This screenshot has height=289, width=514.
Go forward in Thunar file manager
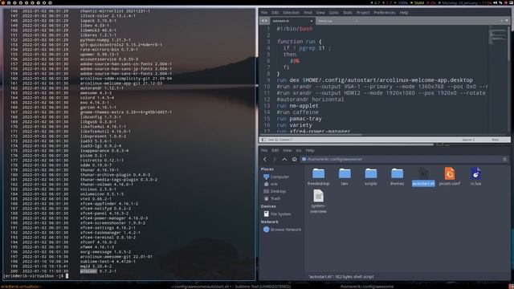click(275, 159)
